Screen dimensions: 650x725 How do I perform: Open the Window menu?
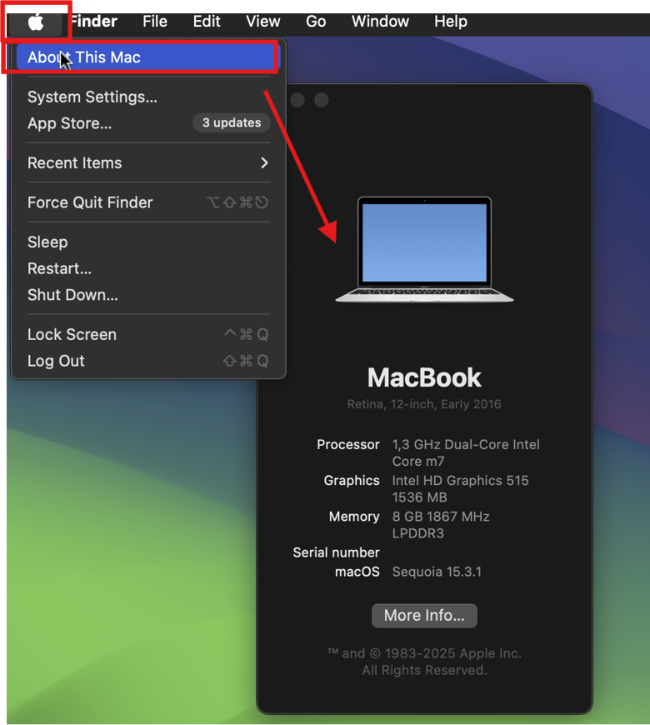pyautogui.click(x=380, y=22)
